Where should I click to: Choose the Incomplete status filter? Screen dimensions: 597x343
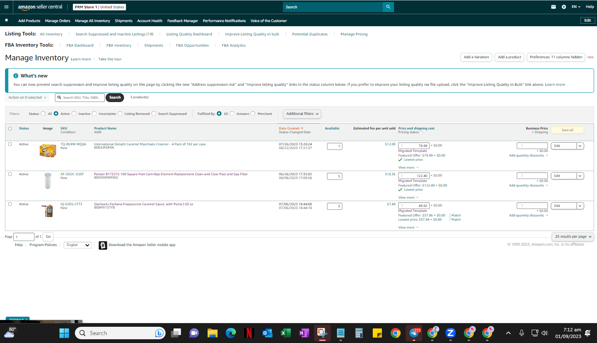click(x=94, y=114)
